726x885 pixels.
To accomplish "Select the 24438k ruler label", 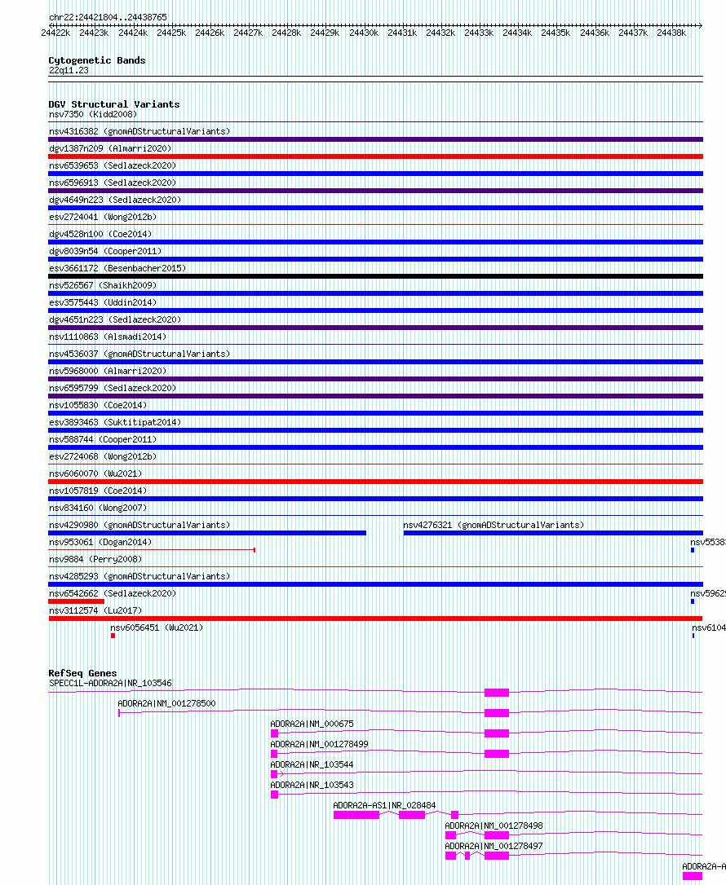I will click(671, 33).
